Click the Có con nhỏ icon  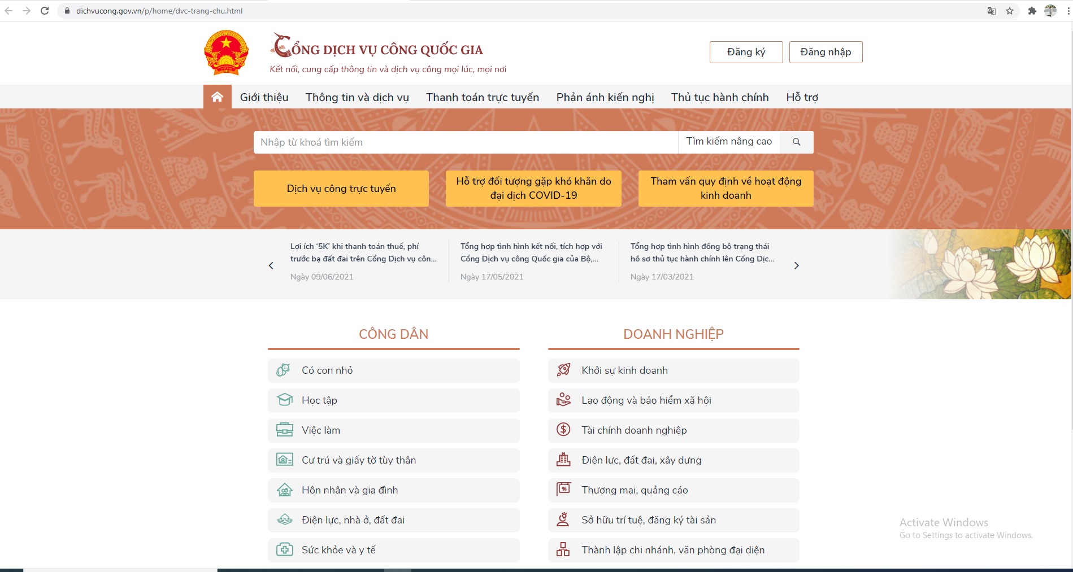[284, 370]
